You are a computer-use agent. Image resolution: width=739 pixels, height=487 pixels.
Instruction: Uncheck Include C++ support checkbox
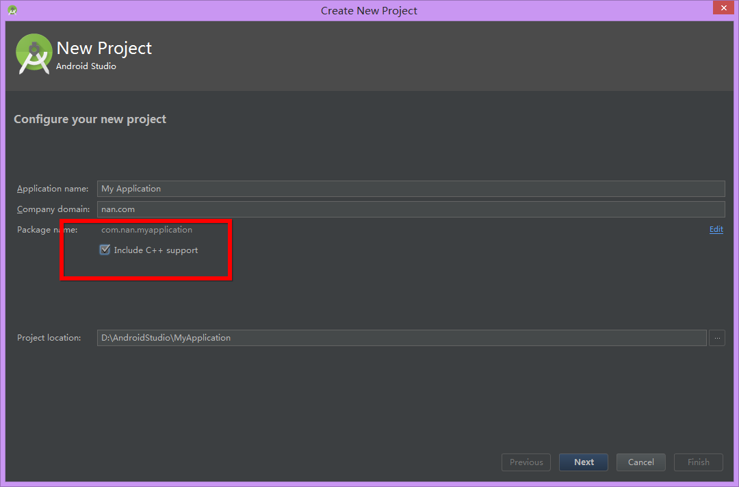pos(105,250)
